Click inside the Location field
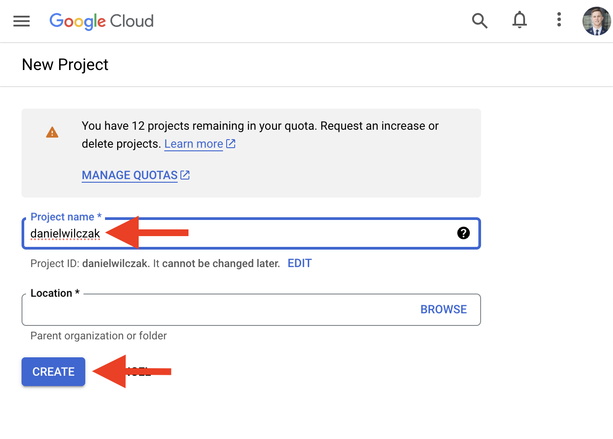613x439 pixels. pyautogui.click(x=220, y=310)
